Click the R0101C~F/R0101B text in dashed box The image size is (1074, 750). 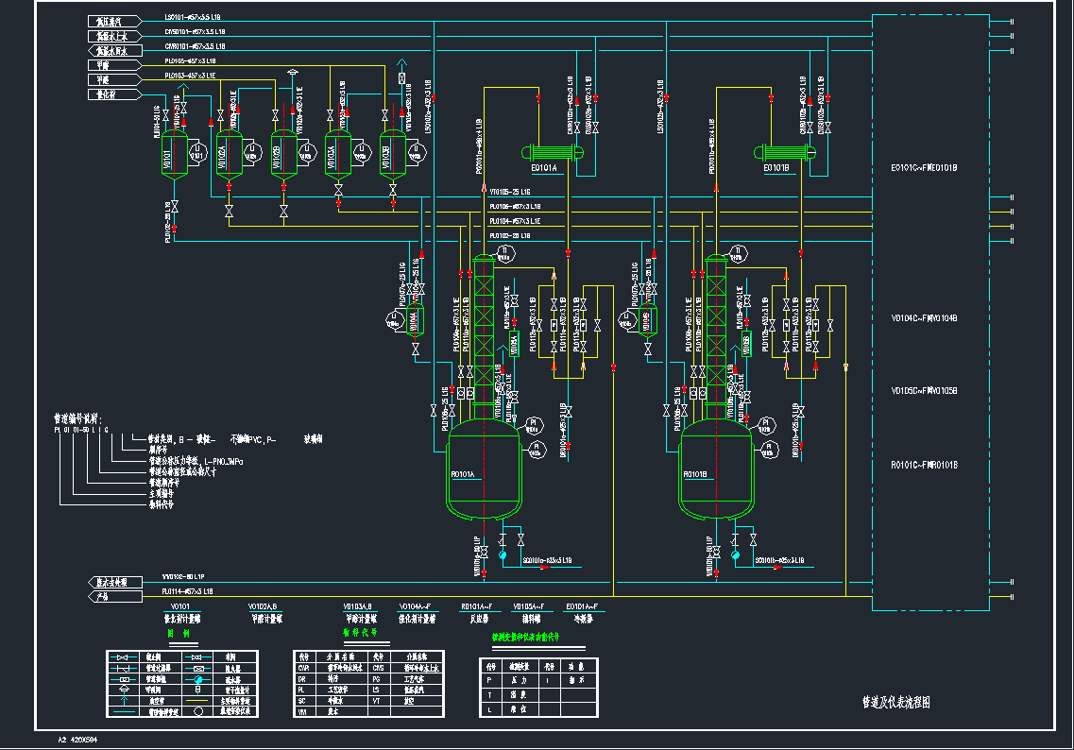coord(924,465)
